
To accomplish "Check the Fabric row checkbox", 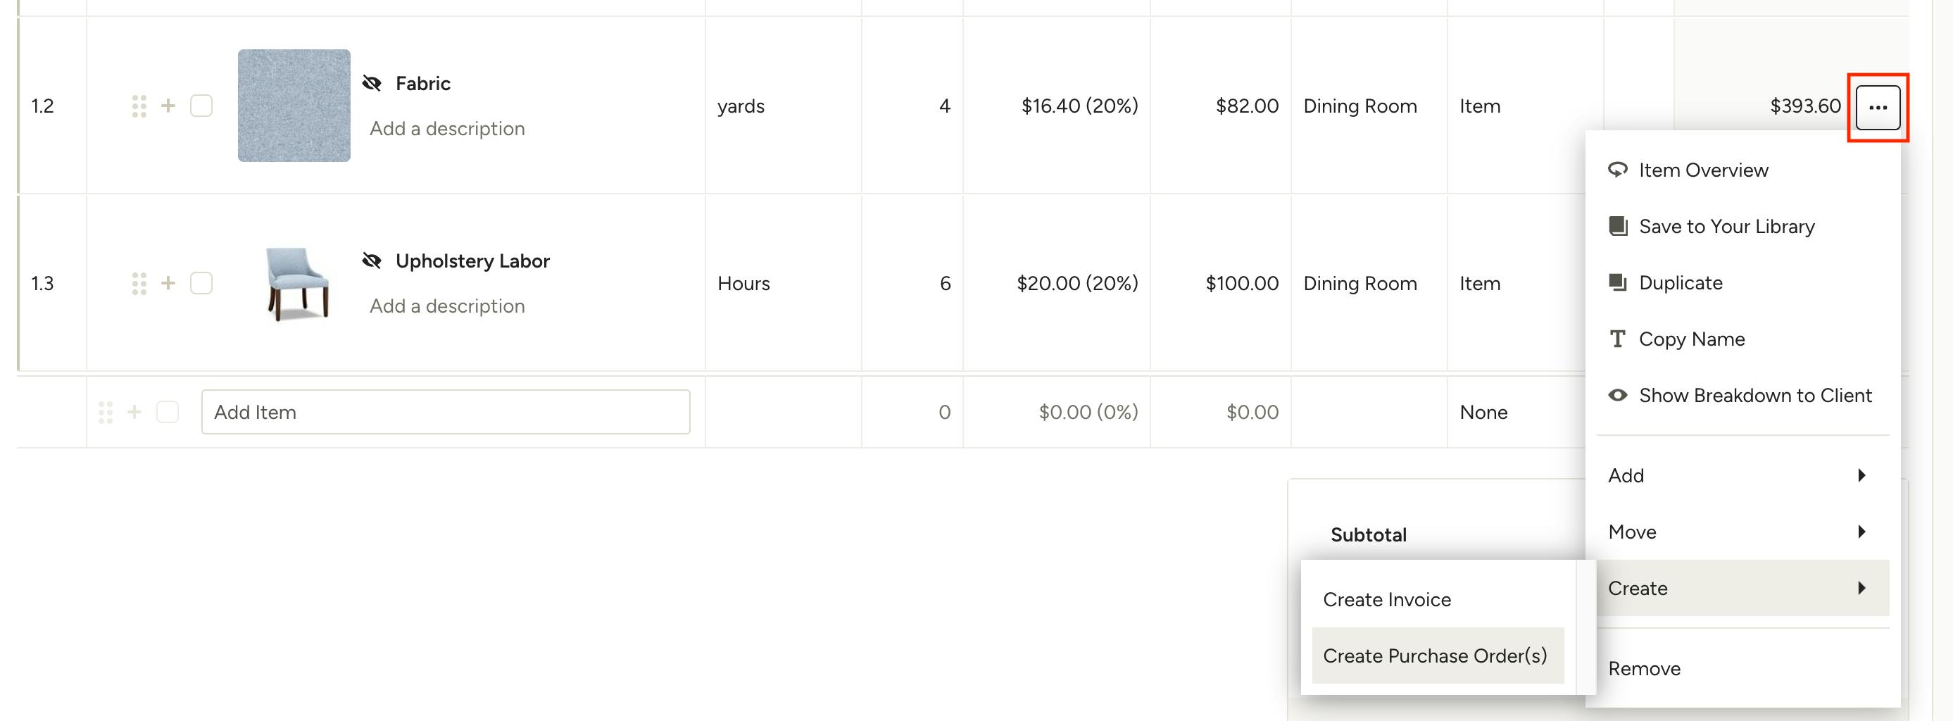I will pyautogui.click(x=201, y=106).
